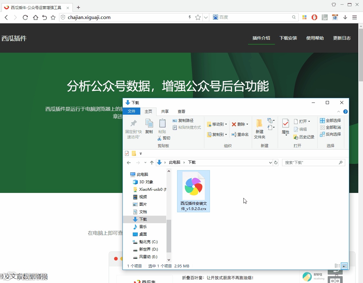Open the recent locations arrow in Explorer
Image resolution: width=363 pixels, height=283 pixels.
click(145, 163)
